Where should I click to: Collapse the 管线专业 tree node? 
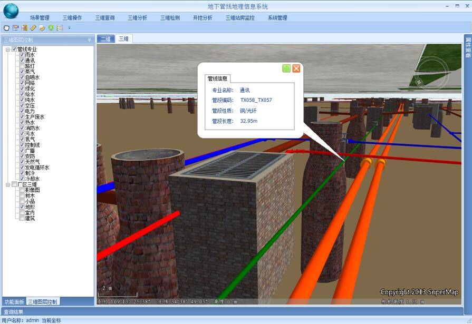tap(8, 50)
